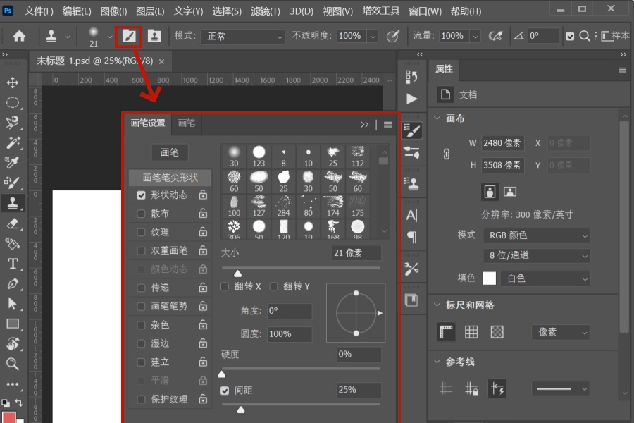
Task: Open the Brush Settings dock icon
Action: (411, 130)
